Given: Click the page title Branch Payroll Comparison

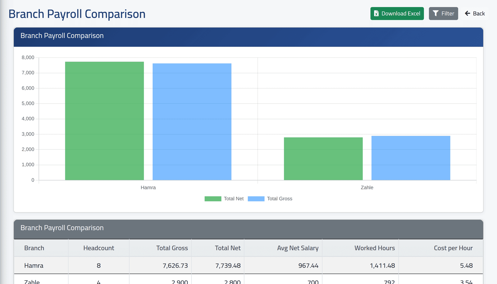Looking at the screenshot, I should tap(77, 14).
